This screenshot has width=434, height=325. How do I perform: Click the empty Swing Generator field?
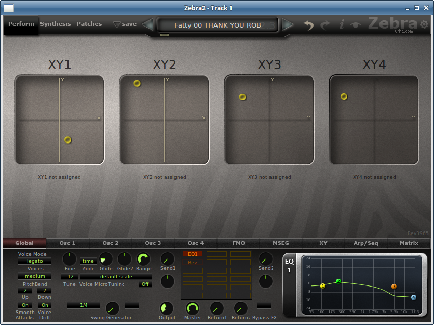(132, 305)
